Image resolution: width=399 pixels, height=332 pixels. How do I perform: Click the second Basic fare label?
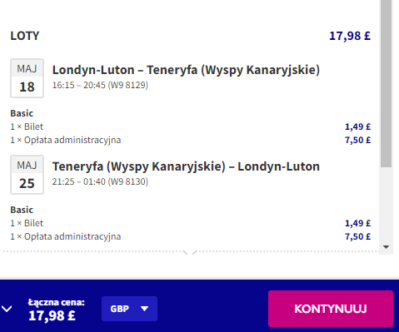coord(22,210)
